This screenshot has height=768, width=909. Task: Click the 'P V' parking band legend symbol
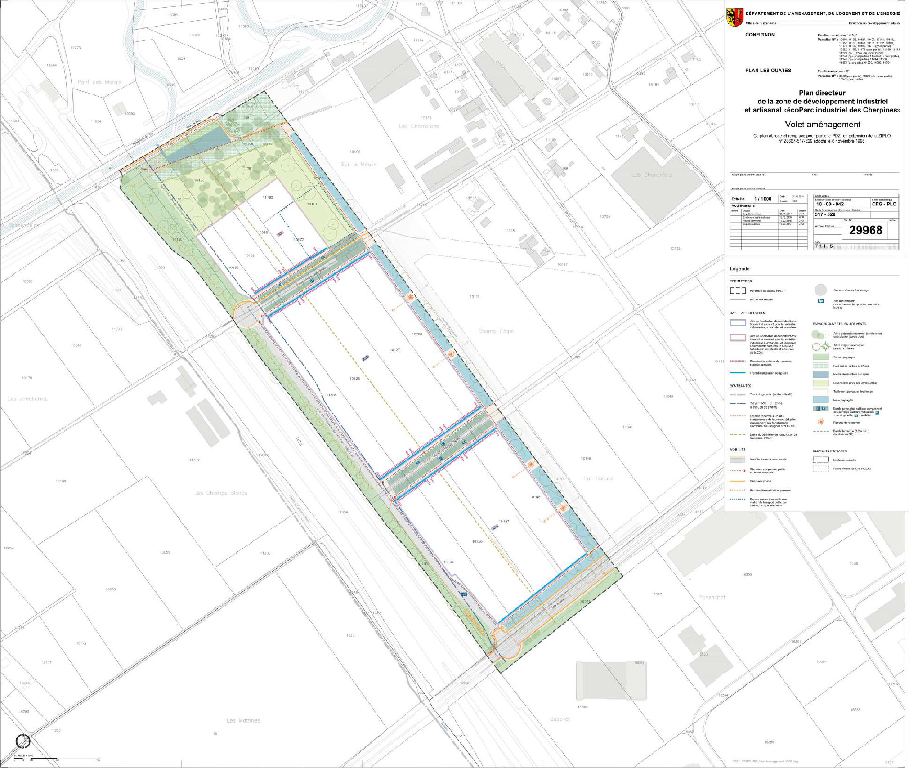821,409
